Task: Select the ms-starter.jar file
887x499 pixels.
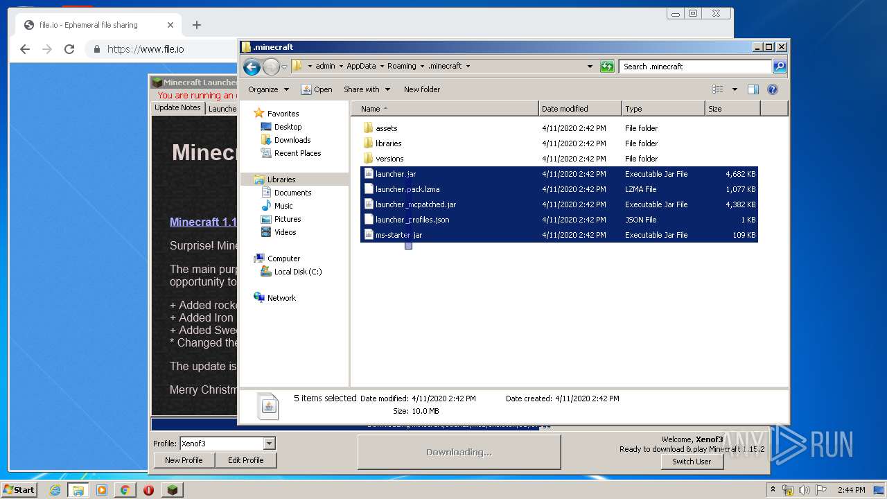Action: pos(559,235)
